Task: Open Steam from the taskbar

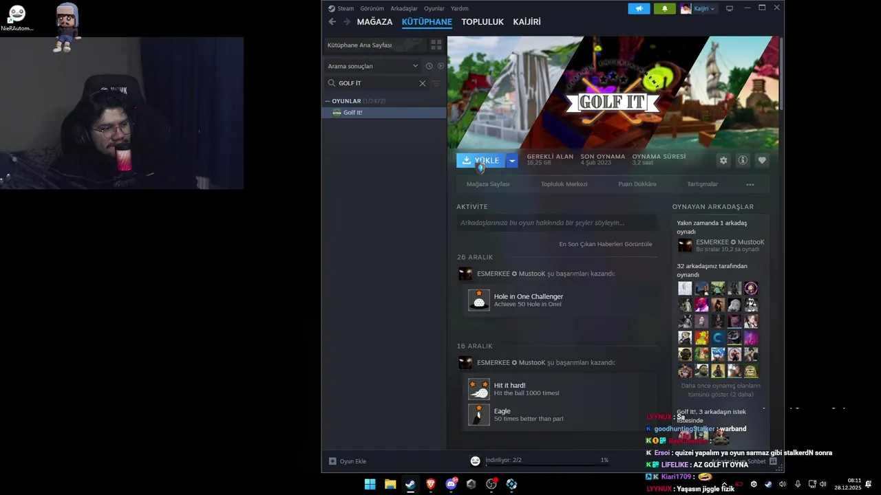Action: point(410,484)
